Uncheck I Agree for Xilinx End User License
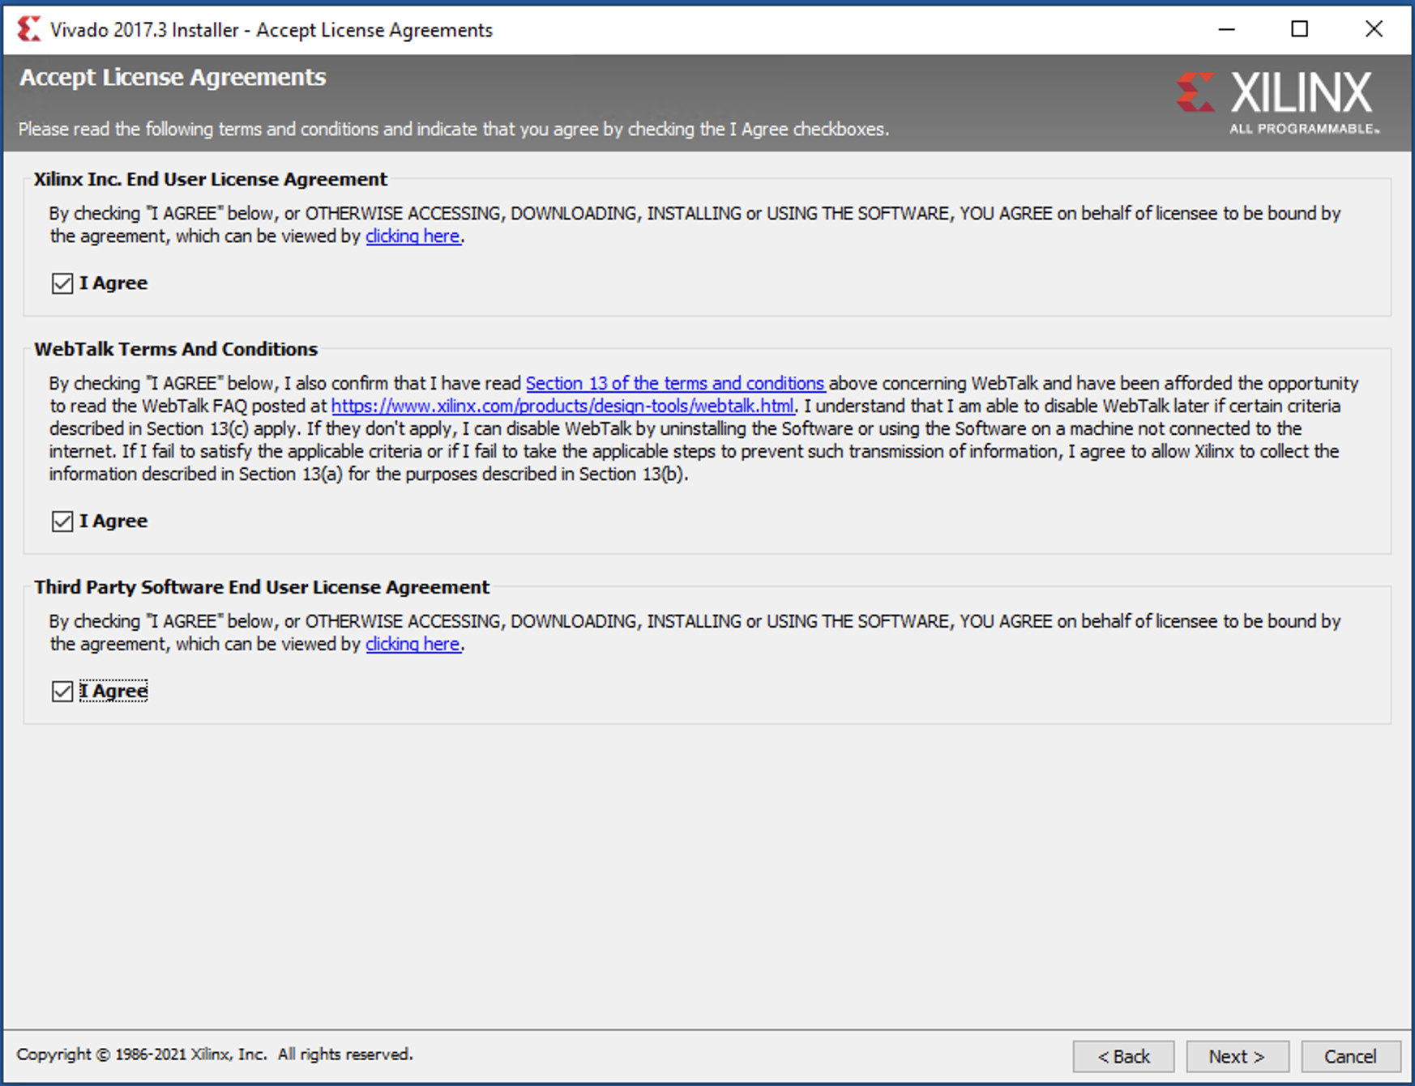 click(x=62, y=283)
